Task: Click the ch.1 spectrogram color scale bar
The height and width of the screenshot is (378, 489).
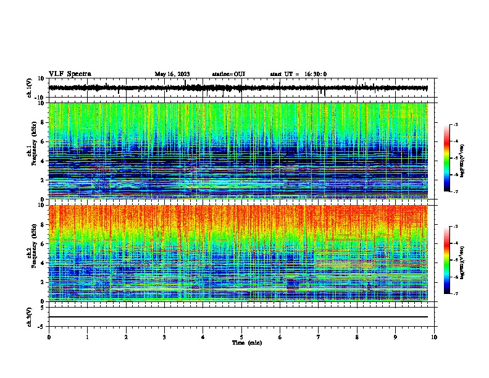Action: (x=447, y=158)
